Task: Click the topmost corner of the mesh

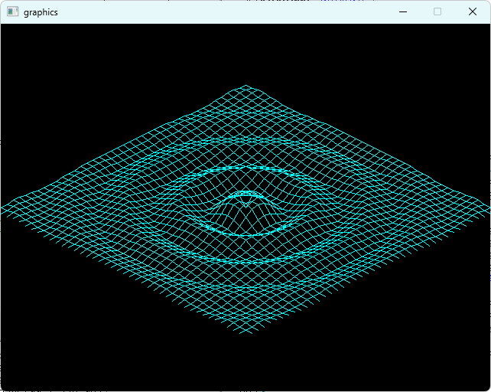Action: pos(245,86)
